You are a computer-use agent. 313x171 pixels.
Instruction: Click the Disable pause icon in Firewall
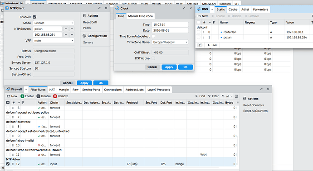tap(38, 96)
